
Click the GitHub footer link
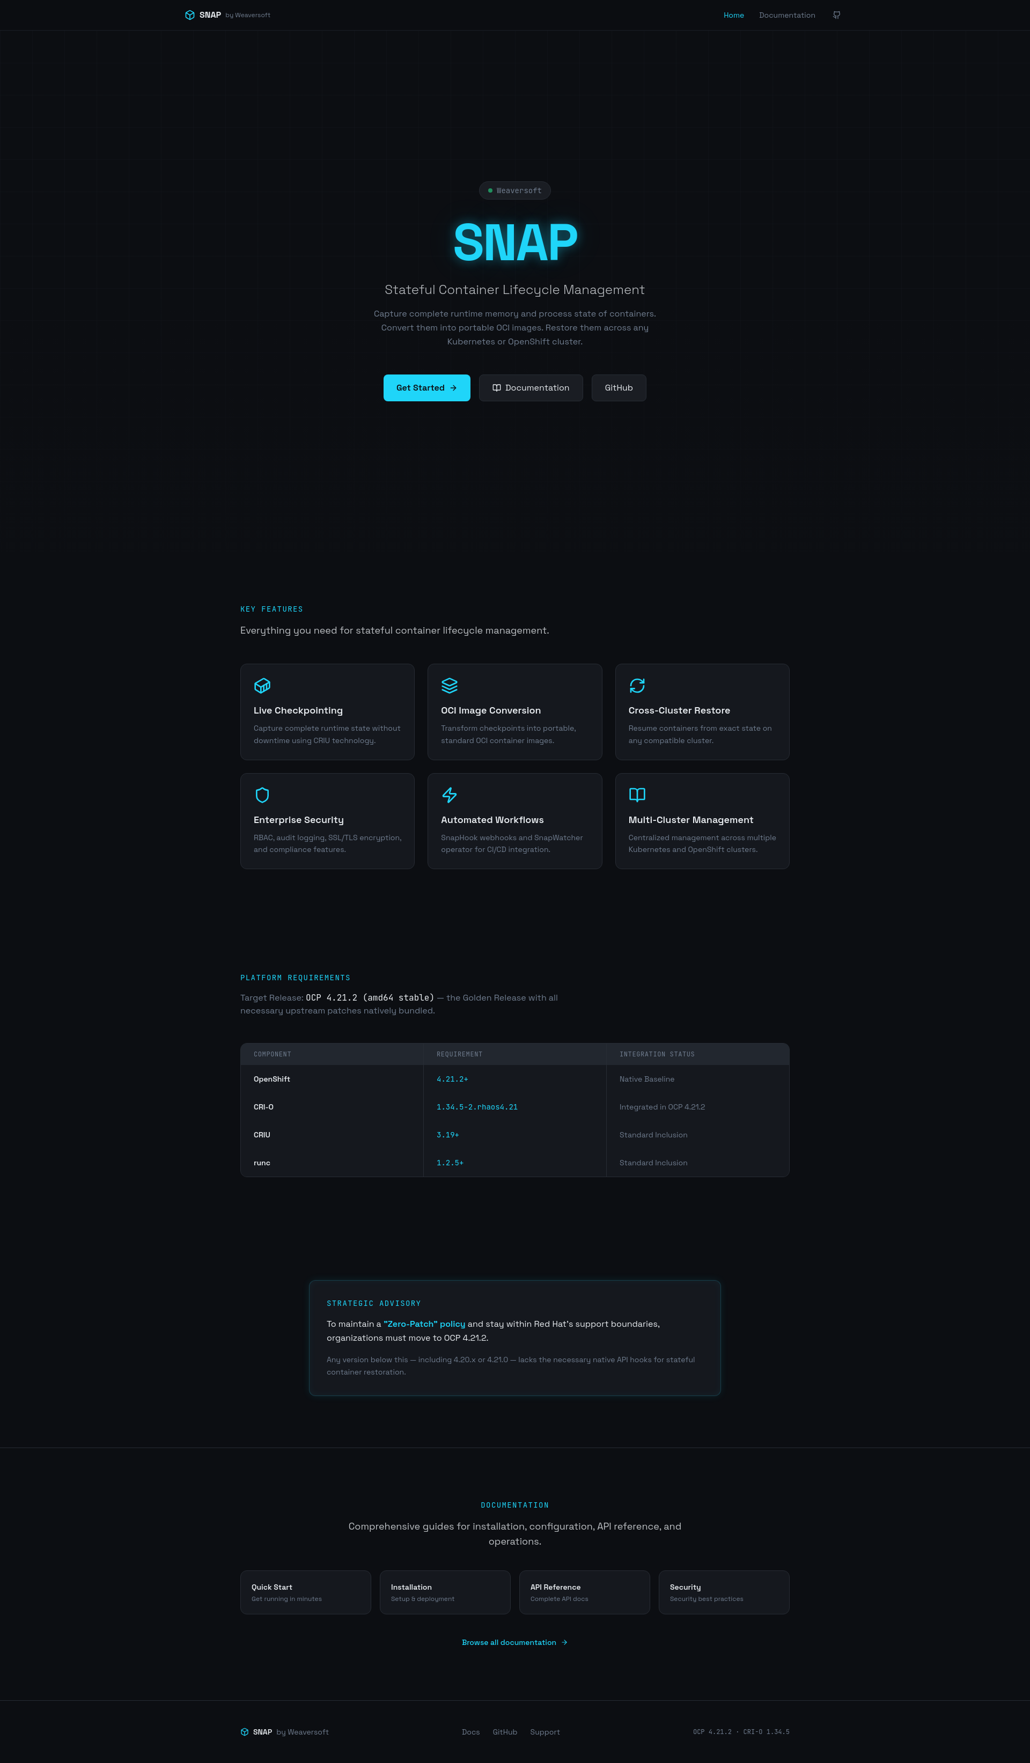504,1731
